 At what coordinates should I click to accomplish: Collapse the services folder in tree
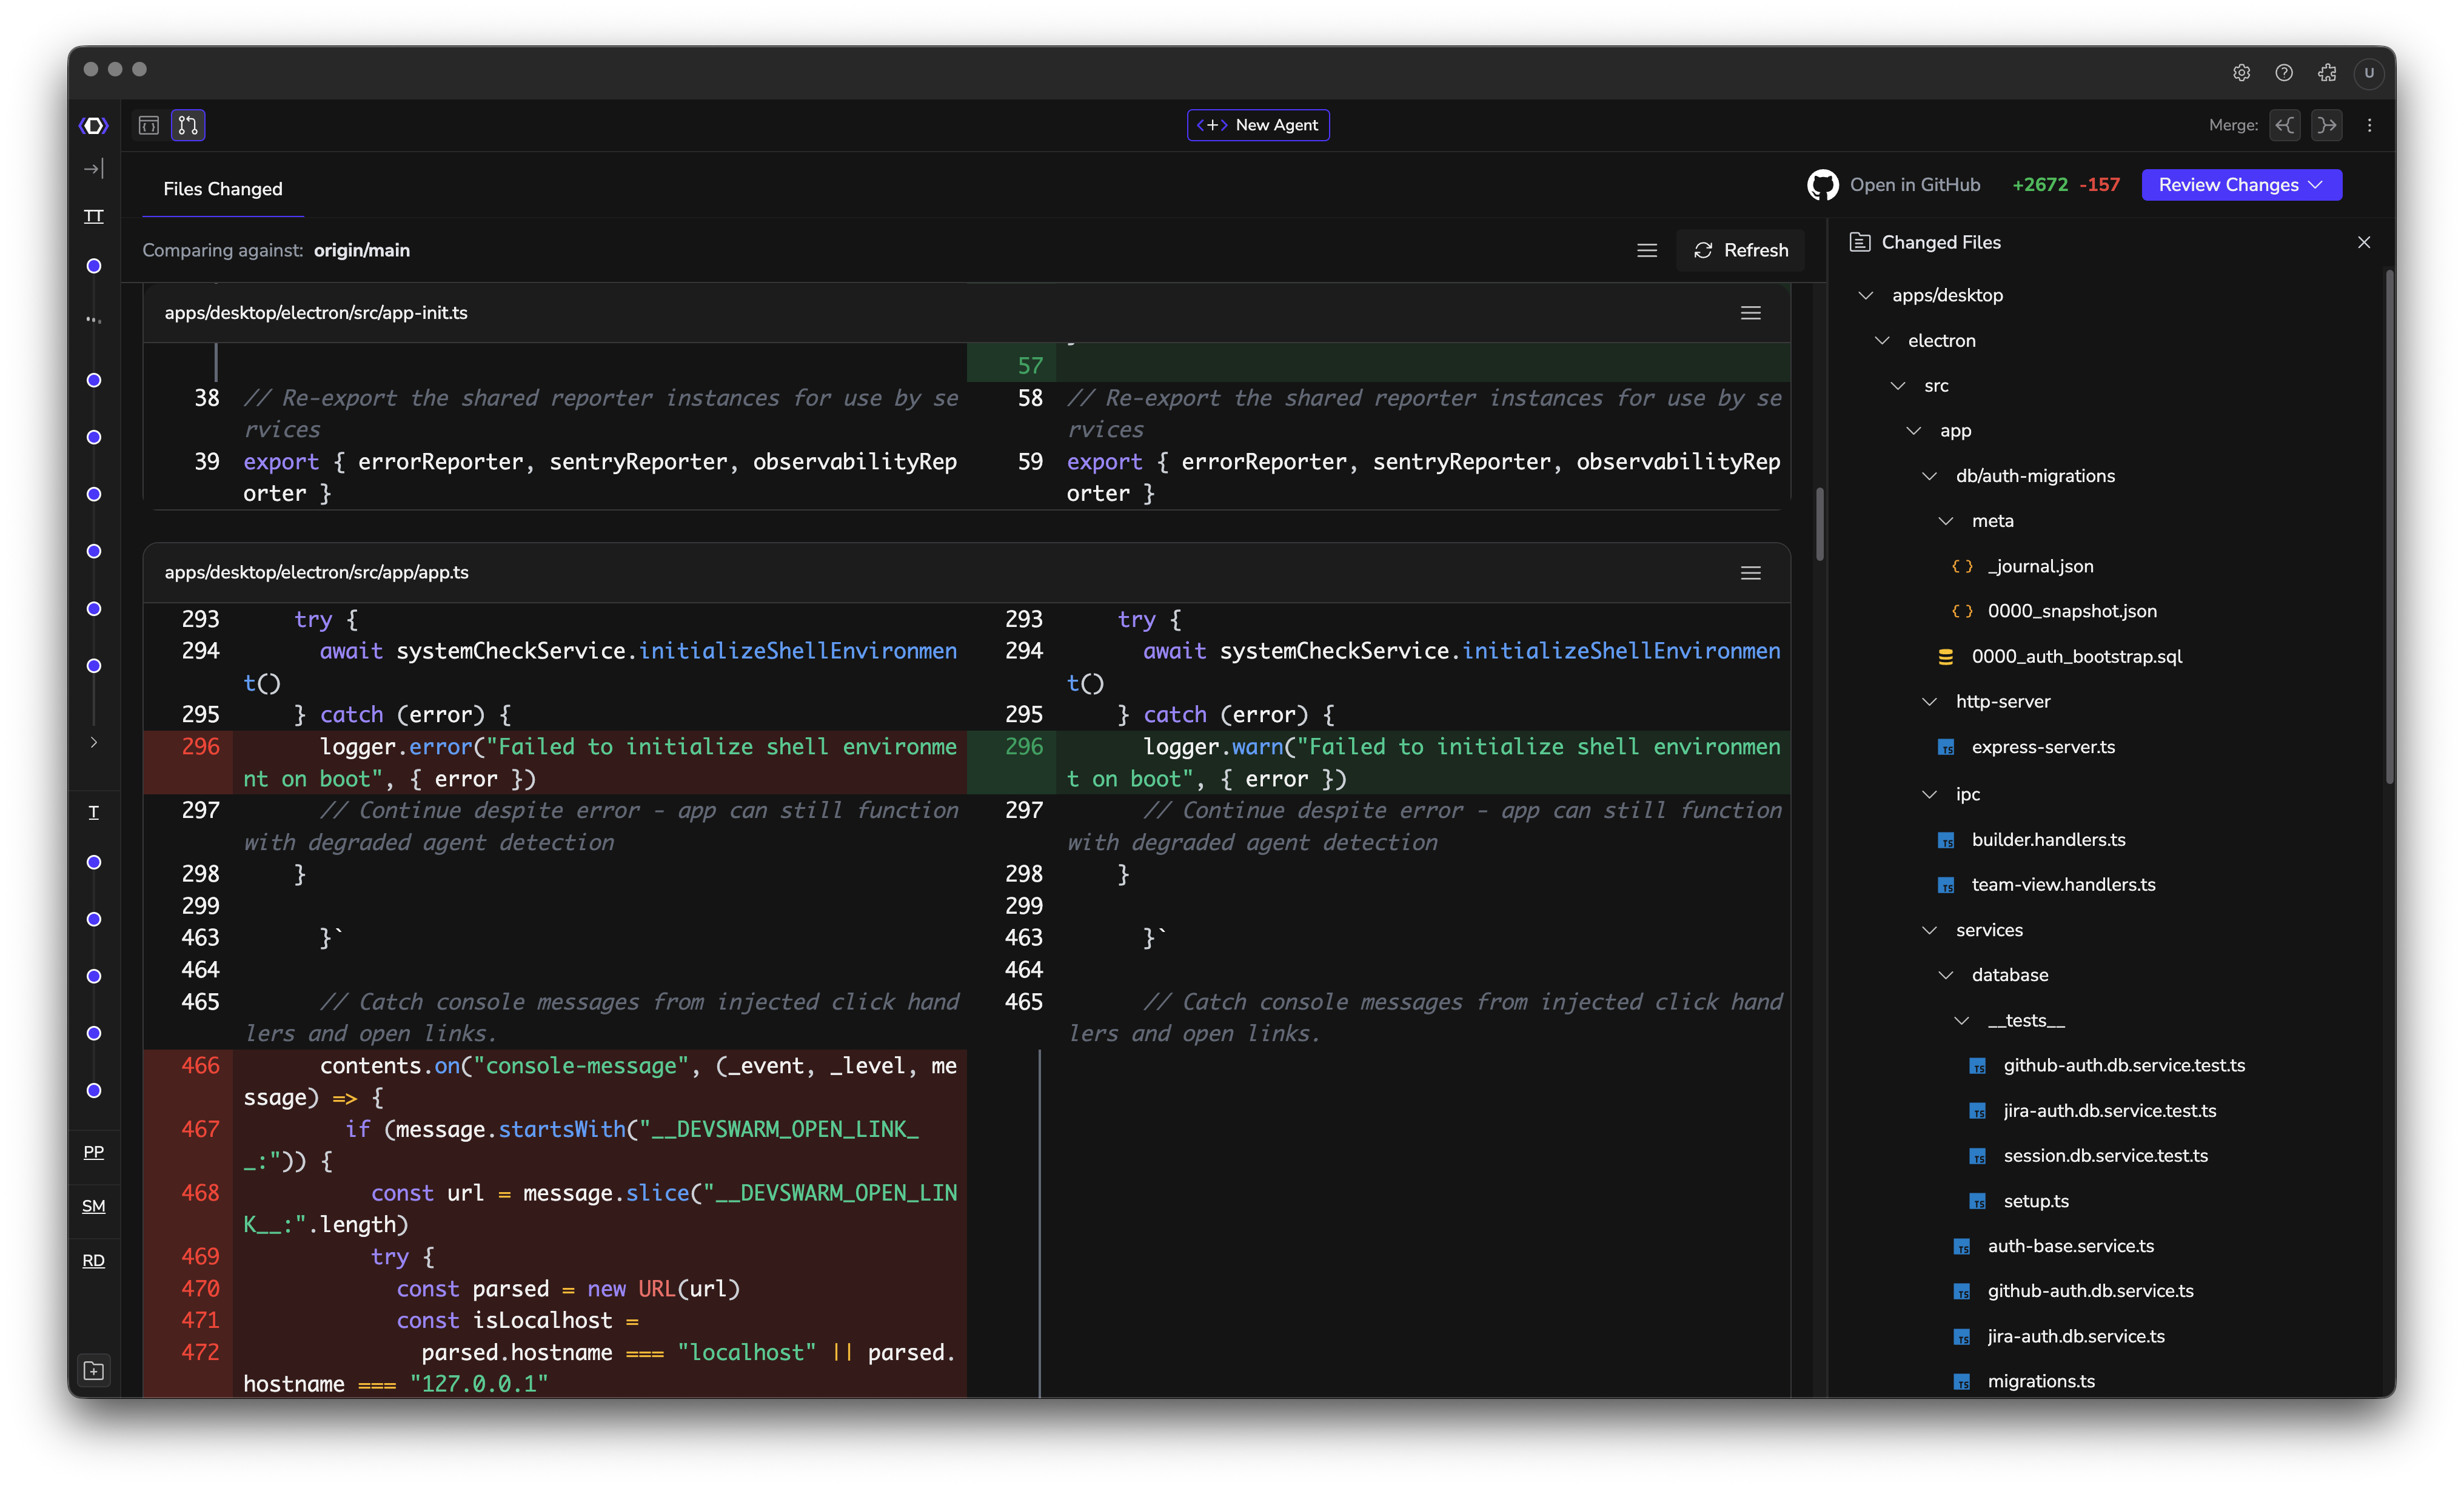1929,930
